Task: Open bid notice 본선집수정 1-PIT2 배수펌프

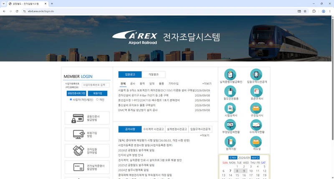Action: (x=149, y=100)
